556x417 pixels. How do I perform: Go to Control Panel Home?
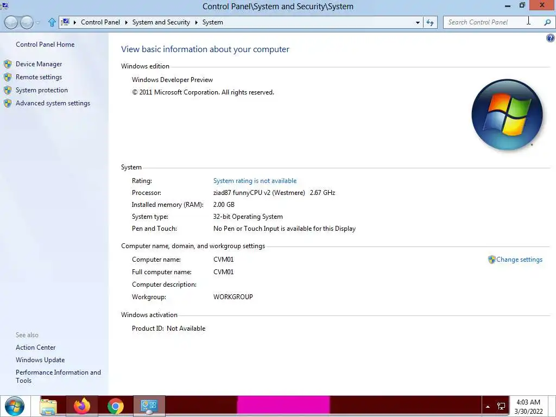point(45,45)
